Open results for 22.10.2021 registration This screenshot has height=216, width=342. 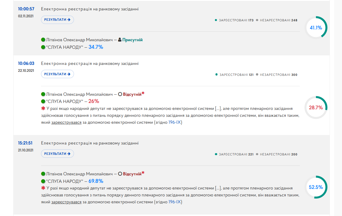[x=57, y=74]
